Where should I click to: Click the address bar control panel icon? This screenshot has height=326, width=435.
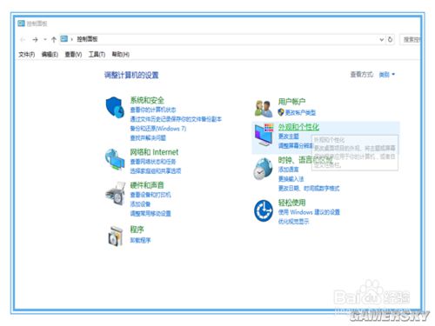(x=64, y=39)
